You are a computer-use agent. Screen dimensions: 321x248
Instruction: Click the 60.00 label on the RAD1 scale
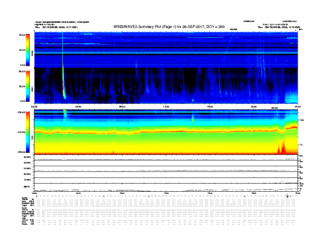(22, 71)
